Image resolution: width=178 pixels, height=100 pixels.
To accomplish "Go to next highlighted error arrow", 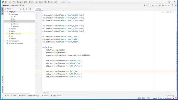I will 176,12.
